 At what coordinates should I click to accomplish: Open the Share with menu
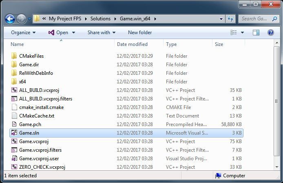pos(102,33)
